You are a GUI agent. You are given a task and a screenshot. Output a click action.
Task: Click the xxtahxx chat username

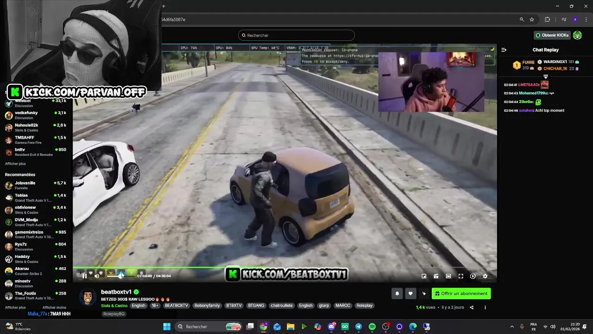pyautogui.click(x=526, y=110)
